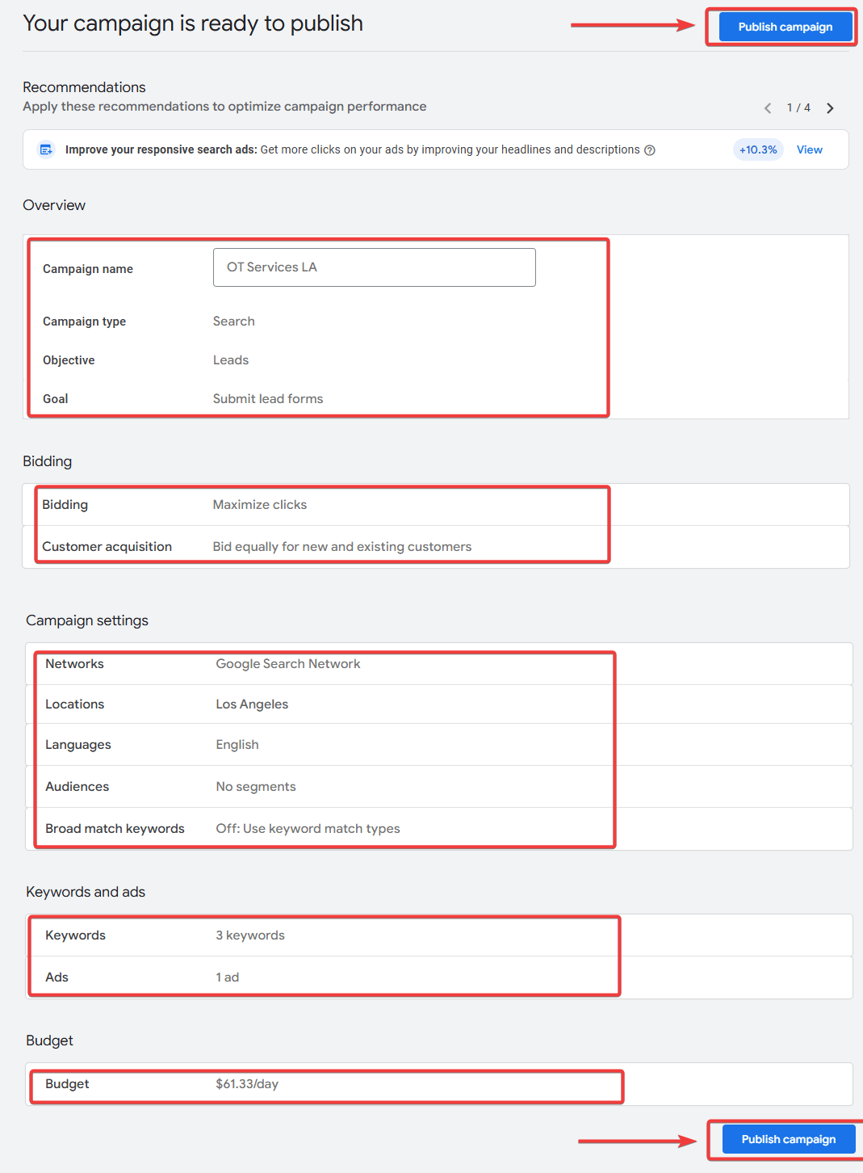Open the help tooltip icon beside descriptions
The image size is (863, 1173).
[650, 150]
